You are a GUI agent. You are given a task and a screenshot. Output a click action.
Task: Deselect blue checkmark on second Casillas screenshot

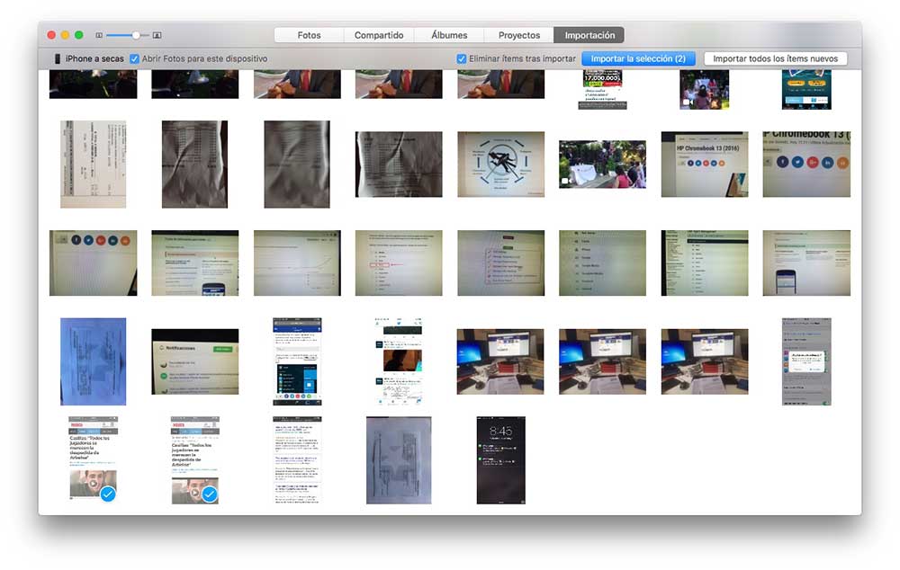tap(210, 494)
